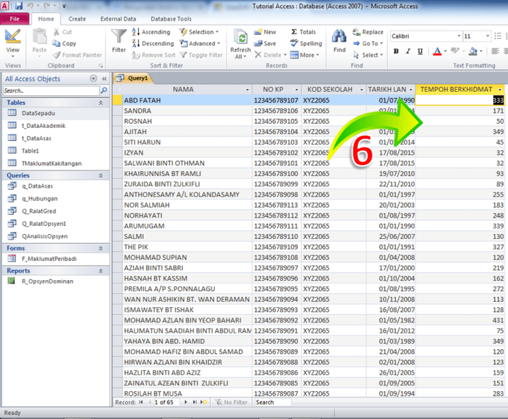
Task: Click the Copy icon in Clipboard
Action: pos(57,44)
